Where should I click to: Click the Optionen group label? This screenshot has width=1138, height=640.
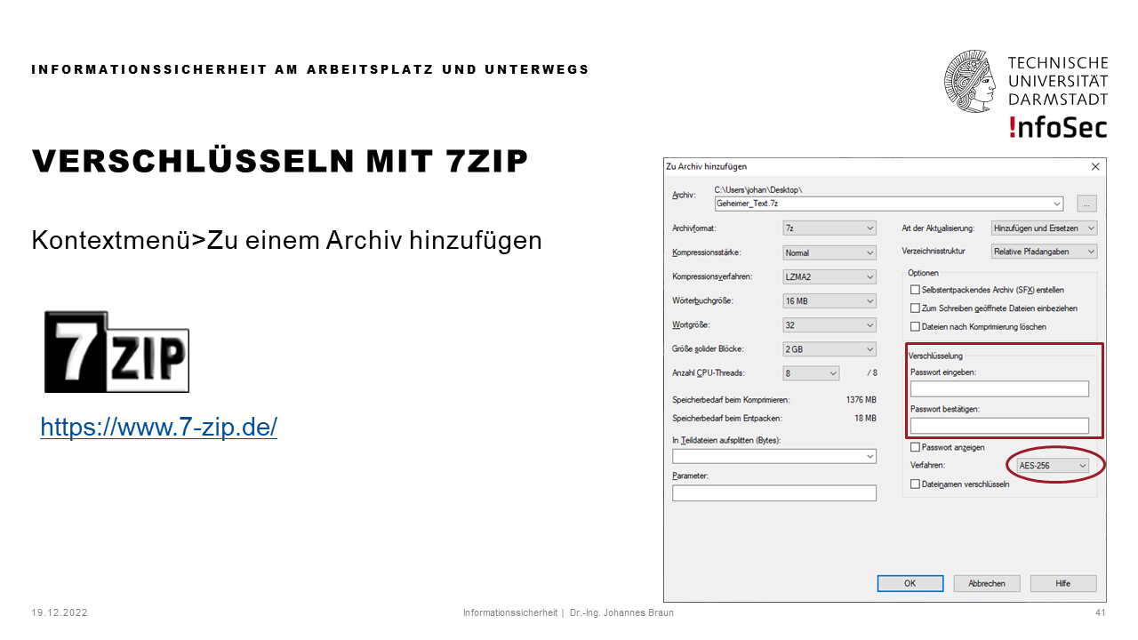[x=923, y=273]
